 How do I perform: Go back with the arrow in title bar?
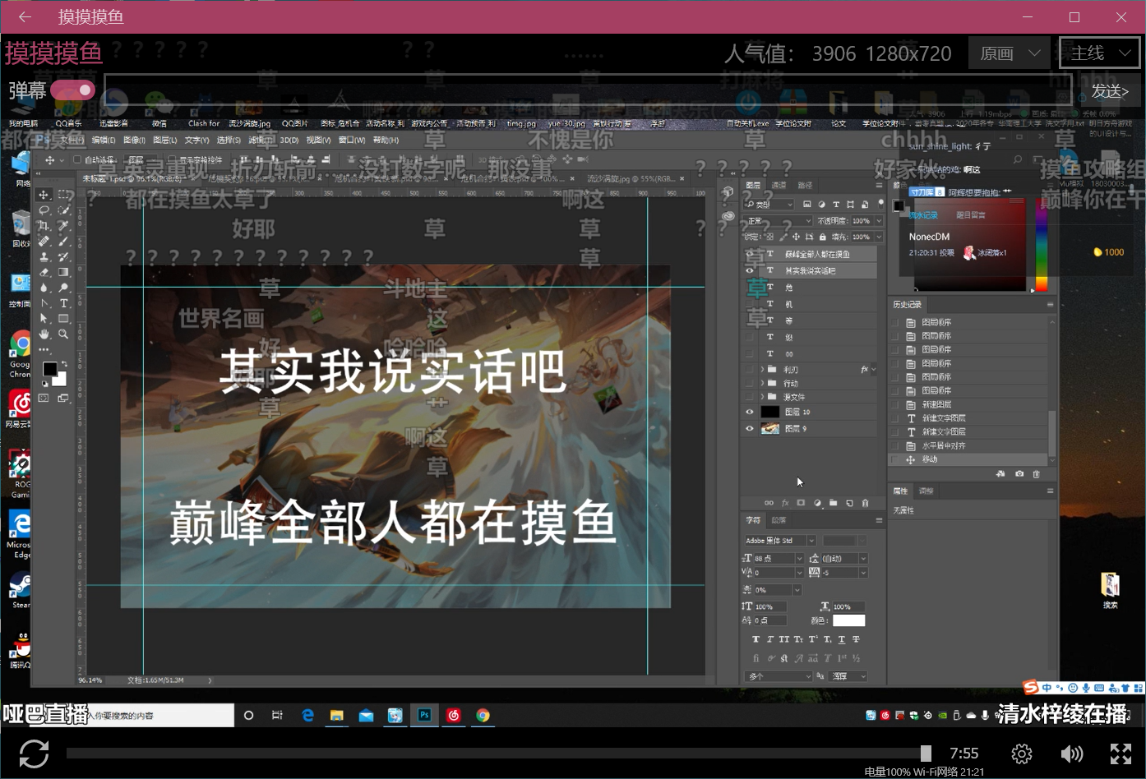click(x=25, y=17)
